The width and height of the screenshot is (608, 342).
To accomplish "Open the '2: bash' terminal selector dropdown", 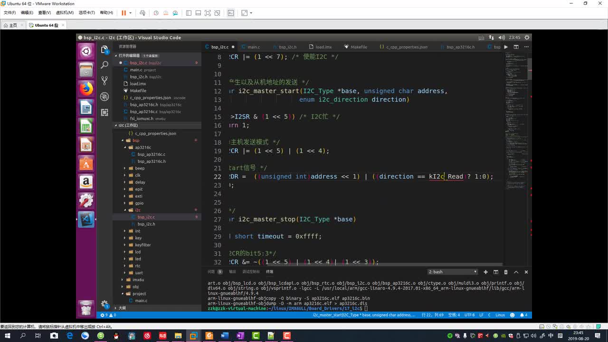I will tap(453, 272).
